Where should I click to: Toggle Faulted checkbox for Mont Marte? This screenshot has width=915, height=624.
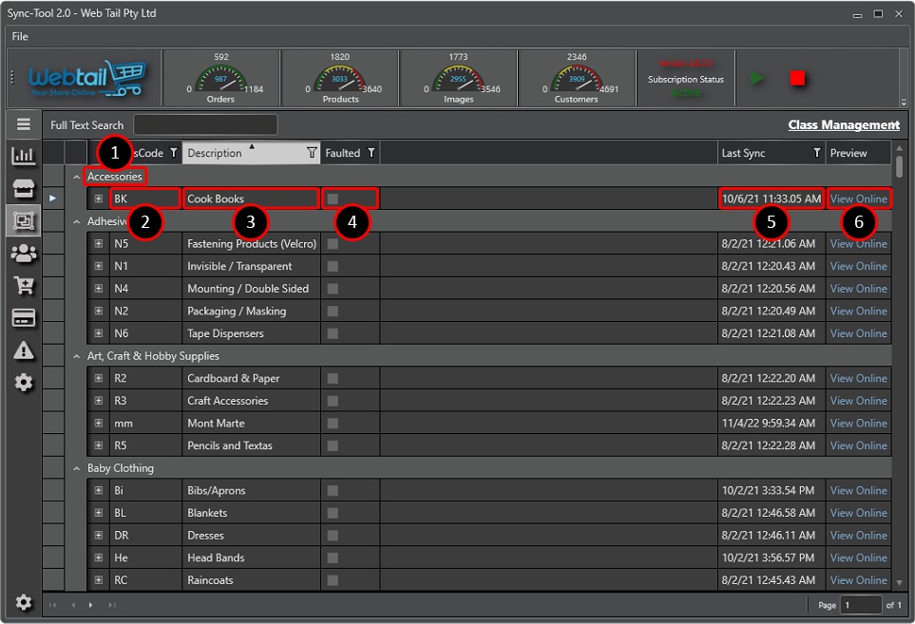point(333,424)
